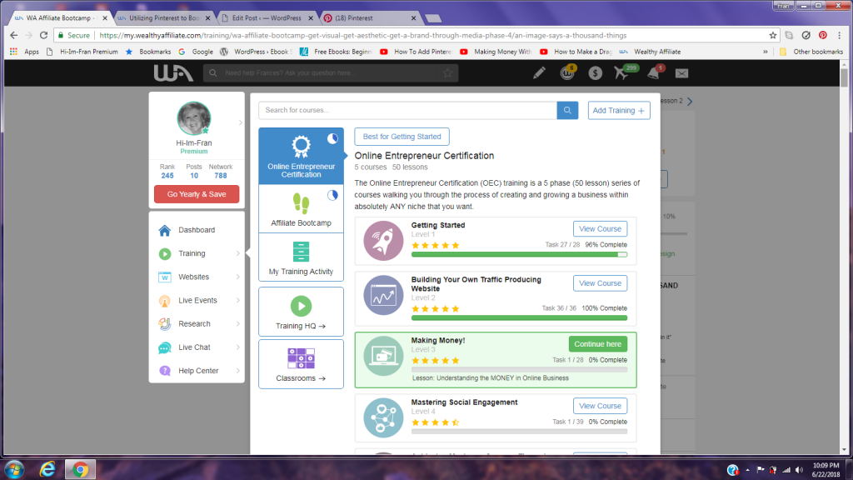Open the notifications bell icon
Screen dimensions: 853x480
click(654, 73)
